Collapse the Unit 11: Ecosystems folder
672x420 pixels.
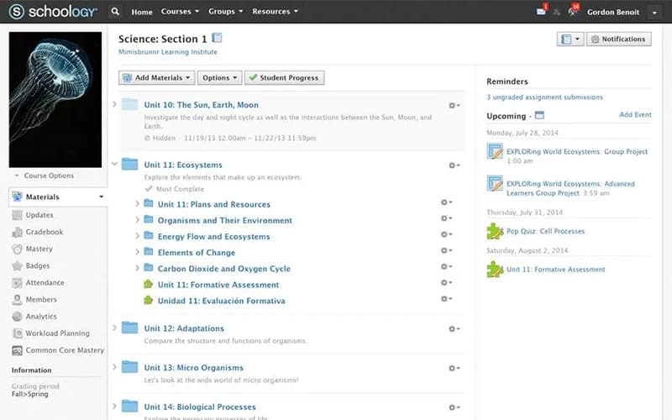point(115,165)
